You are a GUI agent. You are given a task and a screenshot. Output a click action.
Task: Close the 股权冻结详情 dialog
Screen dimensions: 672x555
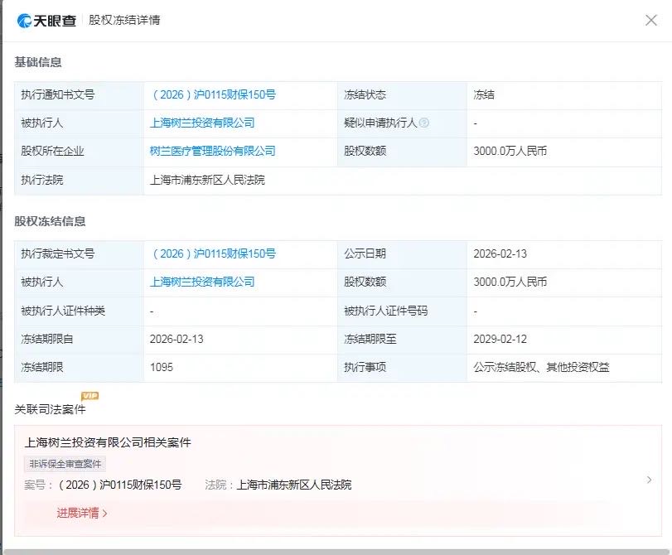click(x=651, y=20)
